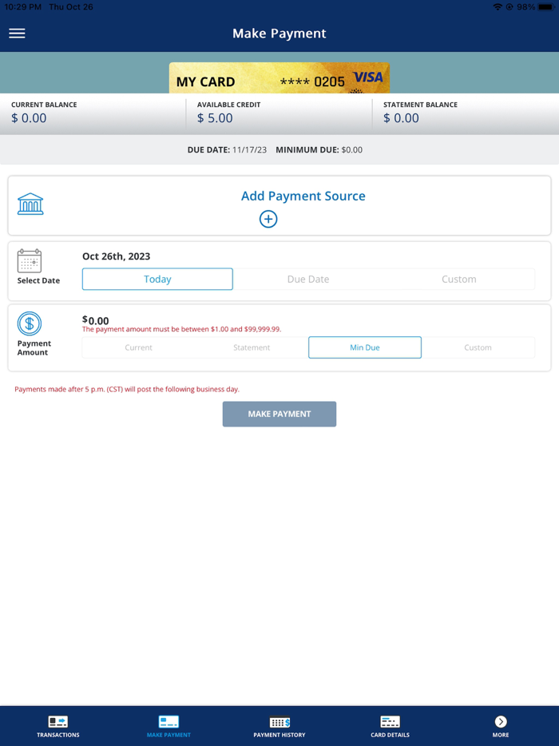Click the calendar Select Date icon

30,260
